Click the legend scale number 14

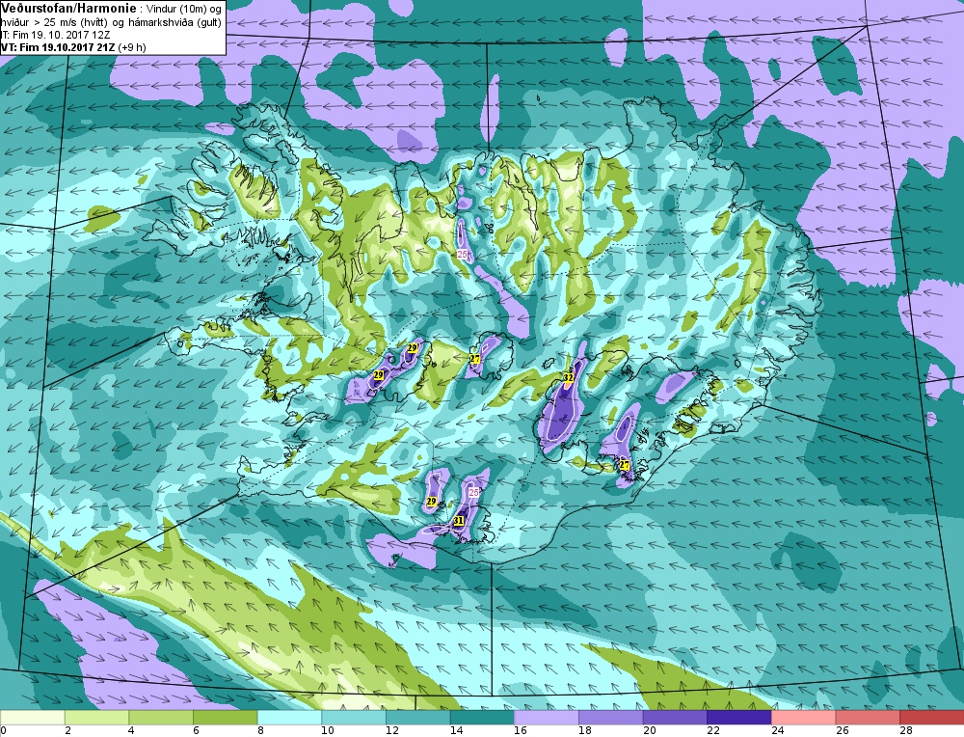pyautogui.click(x=456, y=731)
